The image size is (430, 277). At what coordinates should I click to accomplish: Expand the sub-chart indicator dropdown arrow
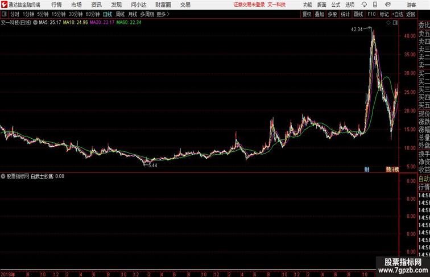[3, 176]
